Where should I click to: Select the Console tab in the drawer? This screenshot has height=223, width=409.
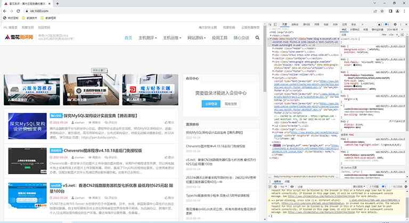(x=277, y=181)
